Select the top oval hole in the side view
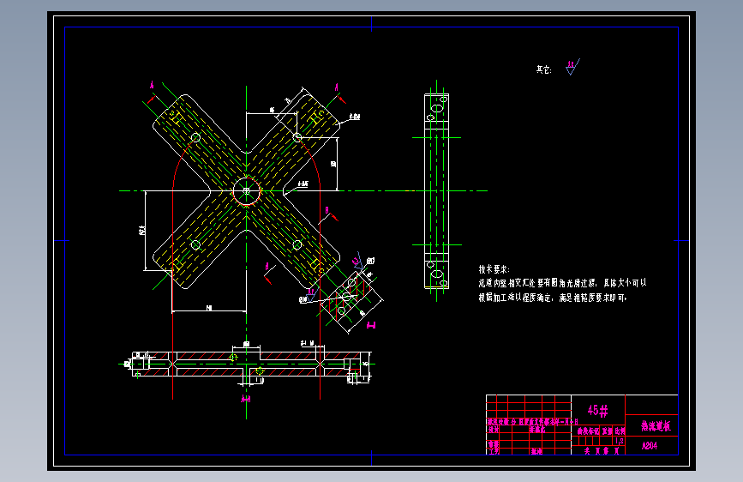This screenshot has width=743, height=482. [x=437, y=108]
